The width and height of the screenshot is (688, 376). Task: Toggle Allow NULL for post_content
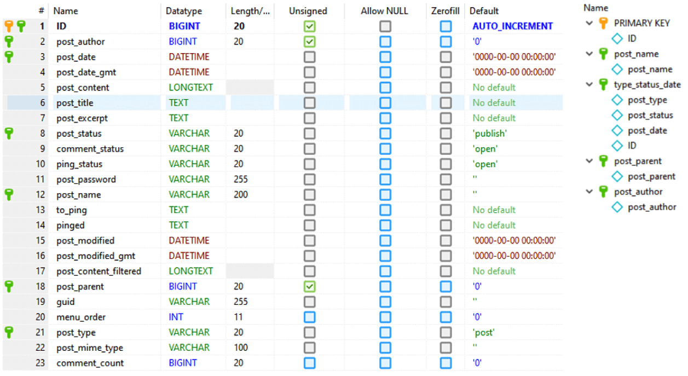[x=385, y=88]
